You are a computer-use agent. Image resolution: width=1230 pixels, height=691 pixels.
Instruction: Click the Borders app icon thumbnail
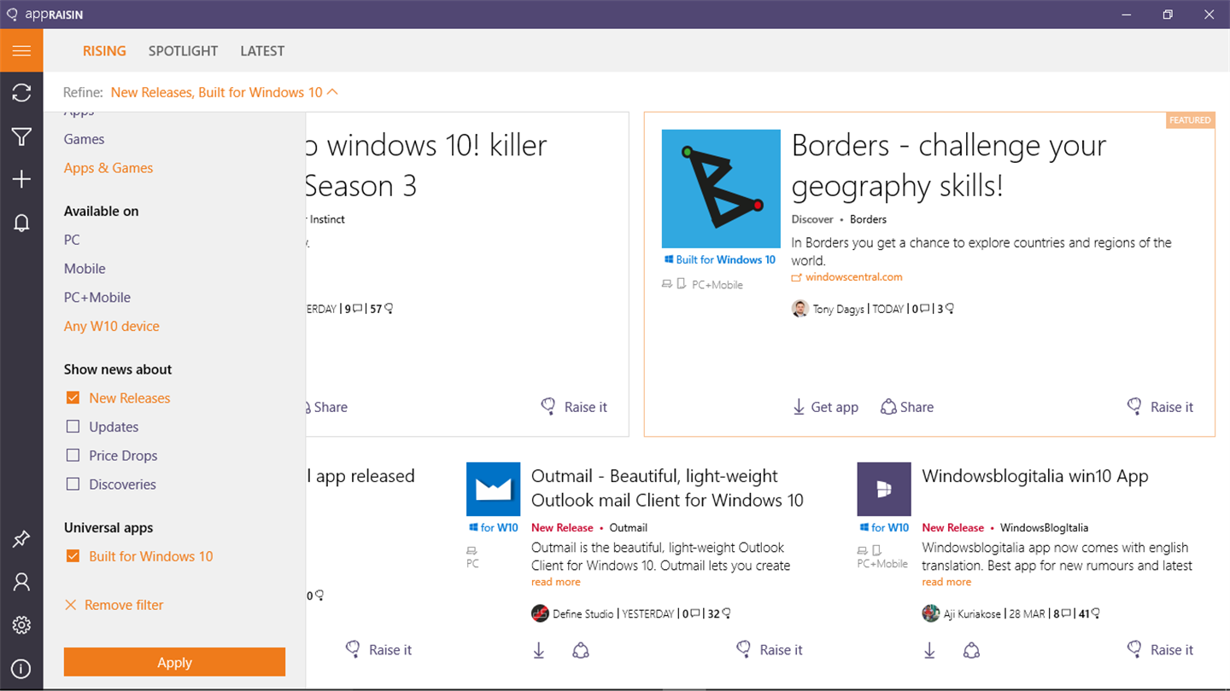(x=721, y=189)
